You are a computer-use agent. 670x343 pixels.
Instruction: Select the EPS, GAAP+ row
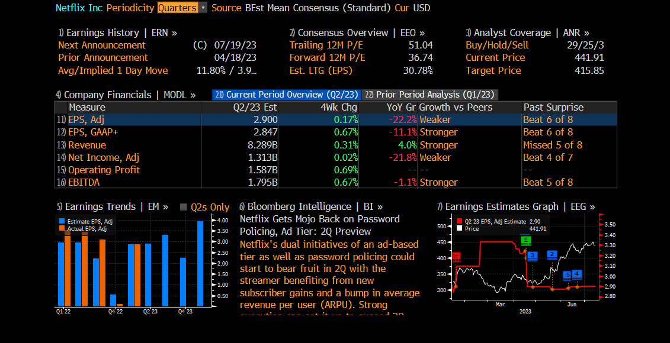tap(336, 132)
